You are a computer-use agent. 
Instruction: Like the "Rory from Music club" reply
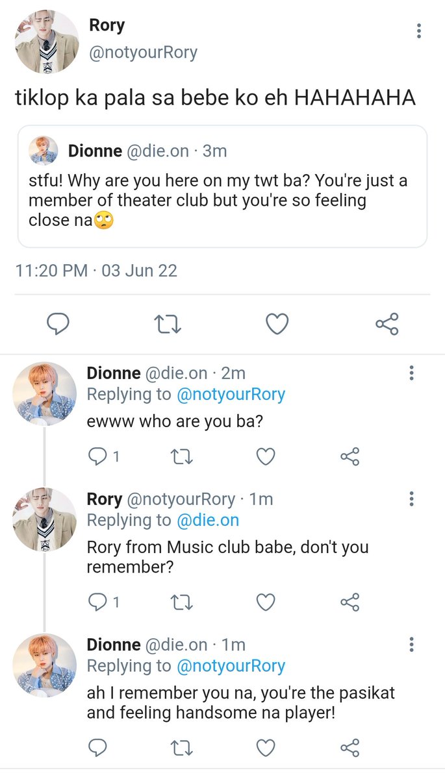[x=266, y=603]
